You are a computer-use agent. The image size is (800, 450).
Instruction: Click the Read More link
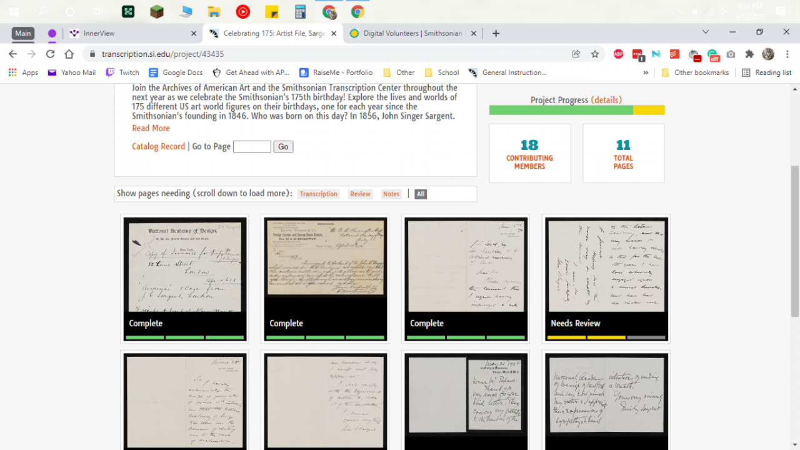point(151,128)
